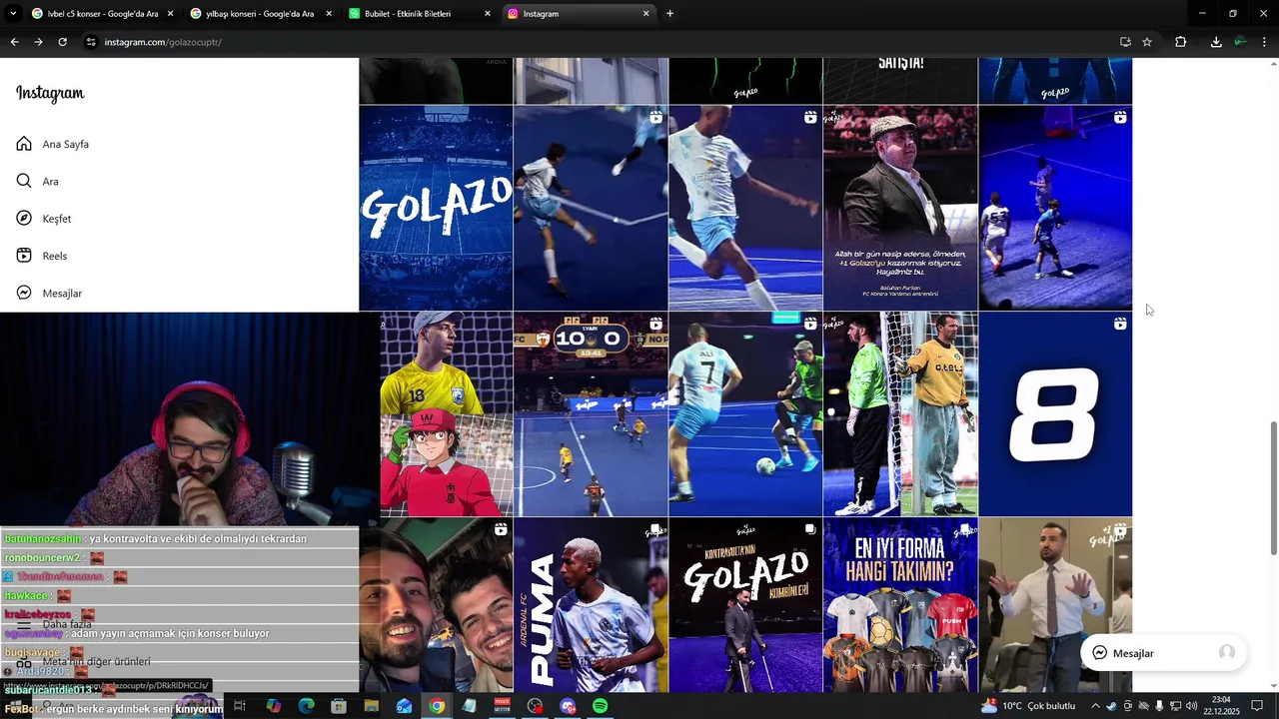
Task: Open Microsoft Store from the taskbar
Action: [339, 706]
